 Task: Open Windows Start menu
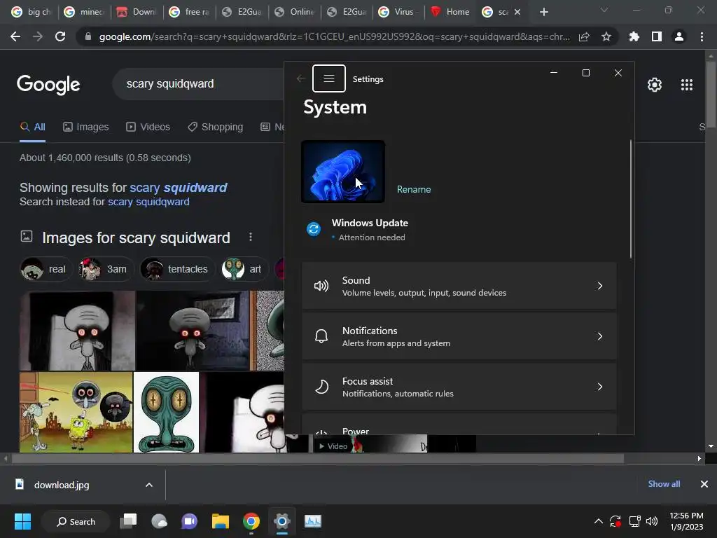(x=22, y=521)
